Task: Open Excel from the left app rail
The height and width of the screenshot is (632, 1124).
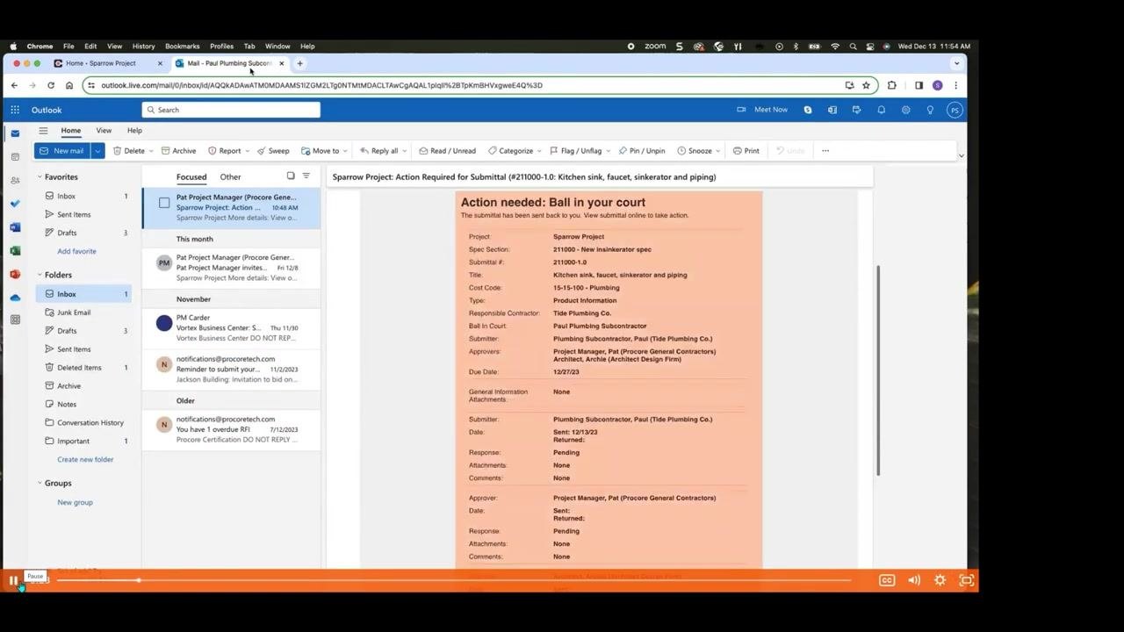Action: point(15,251)
